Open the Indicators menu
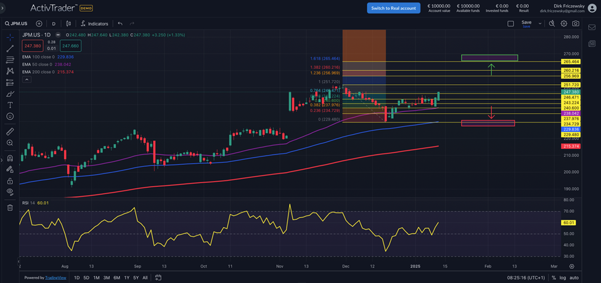Screen dimensions: 601x283 tap(94, 23)
